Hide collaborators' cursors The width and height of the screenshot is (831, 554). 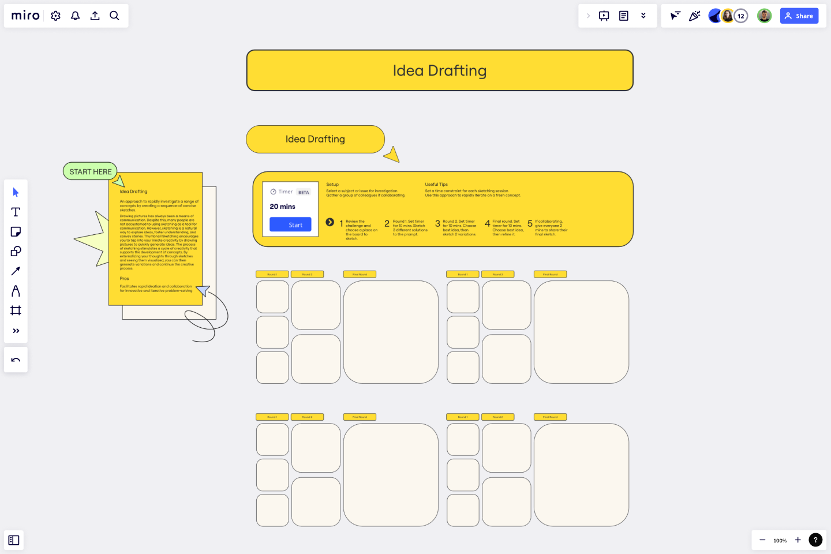675,16
